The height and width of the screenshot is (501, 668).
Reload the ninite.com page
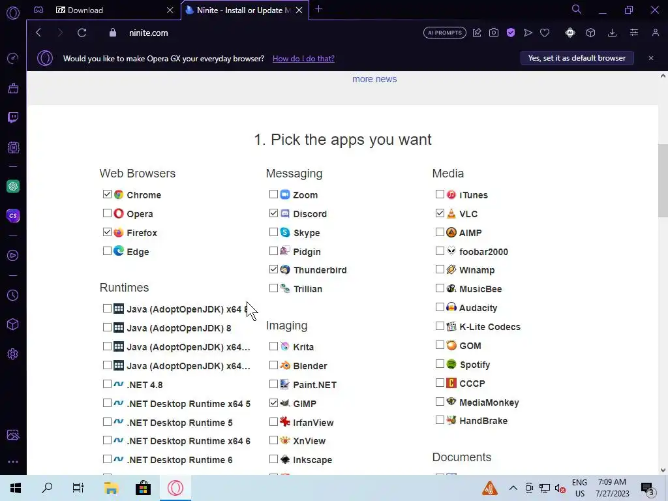pos(82,33)
